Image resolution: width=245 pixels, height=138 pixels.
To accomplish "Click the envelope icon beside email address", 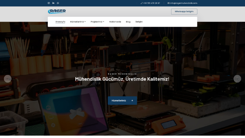I will point(168,3).
